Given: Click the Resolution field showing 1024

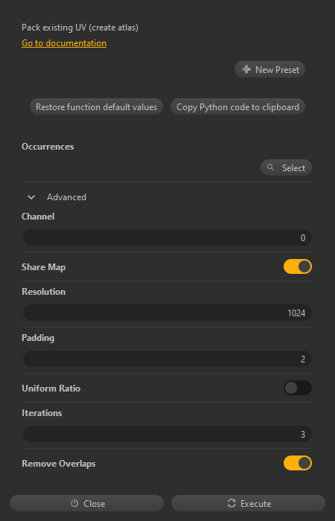Looking at the screenshot, I should pyautogui.click(x=167, y=313).
